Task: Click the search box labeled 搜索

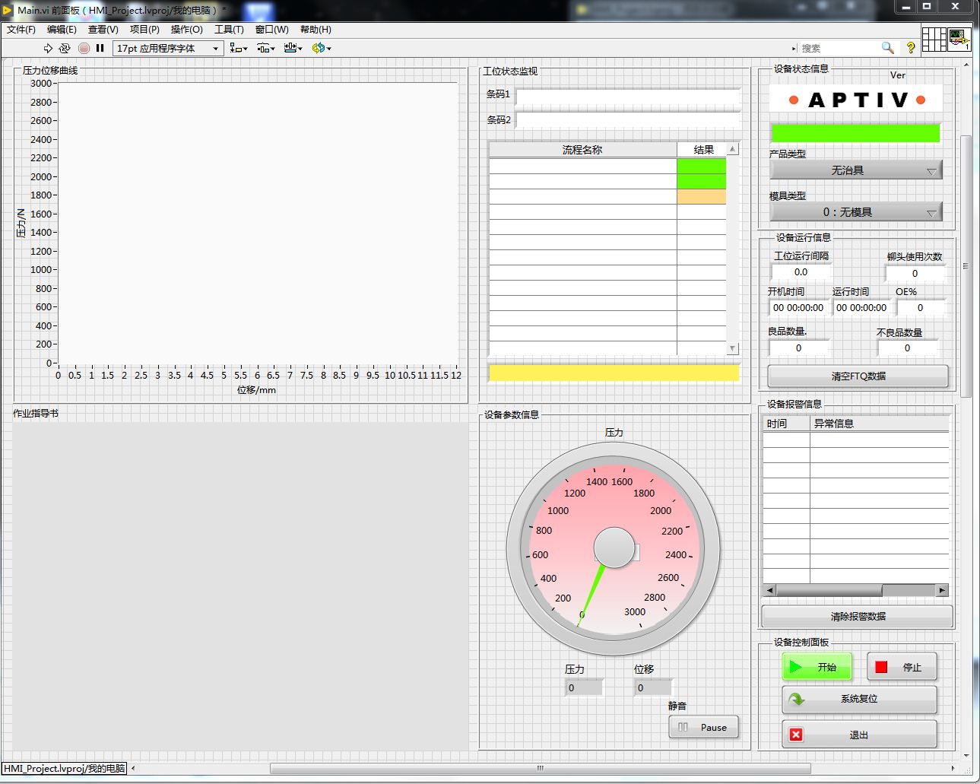Action: click(x=839, y=48)
